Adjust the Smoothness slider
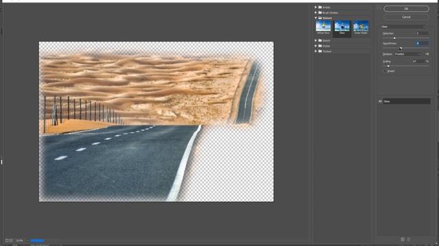439x246 pixels. 401,49
